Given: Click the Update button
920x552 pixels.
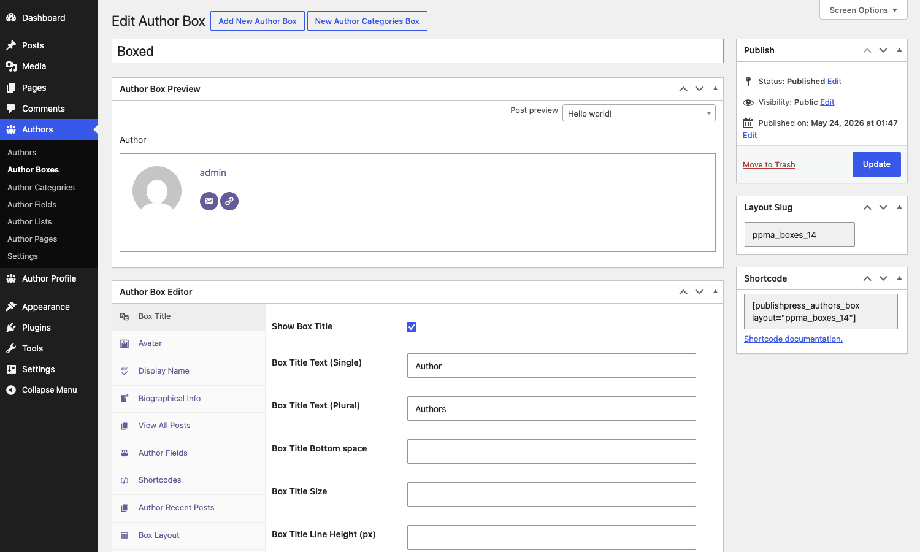Looking at the screenshot, I should tap(876, 164).
